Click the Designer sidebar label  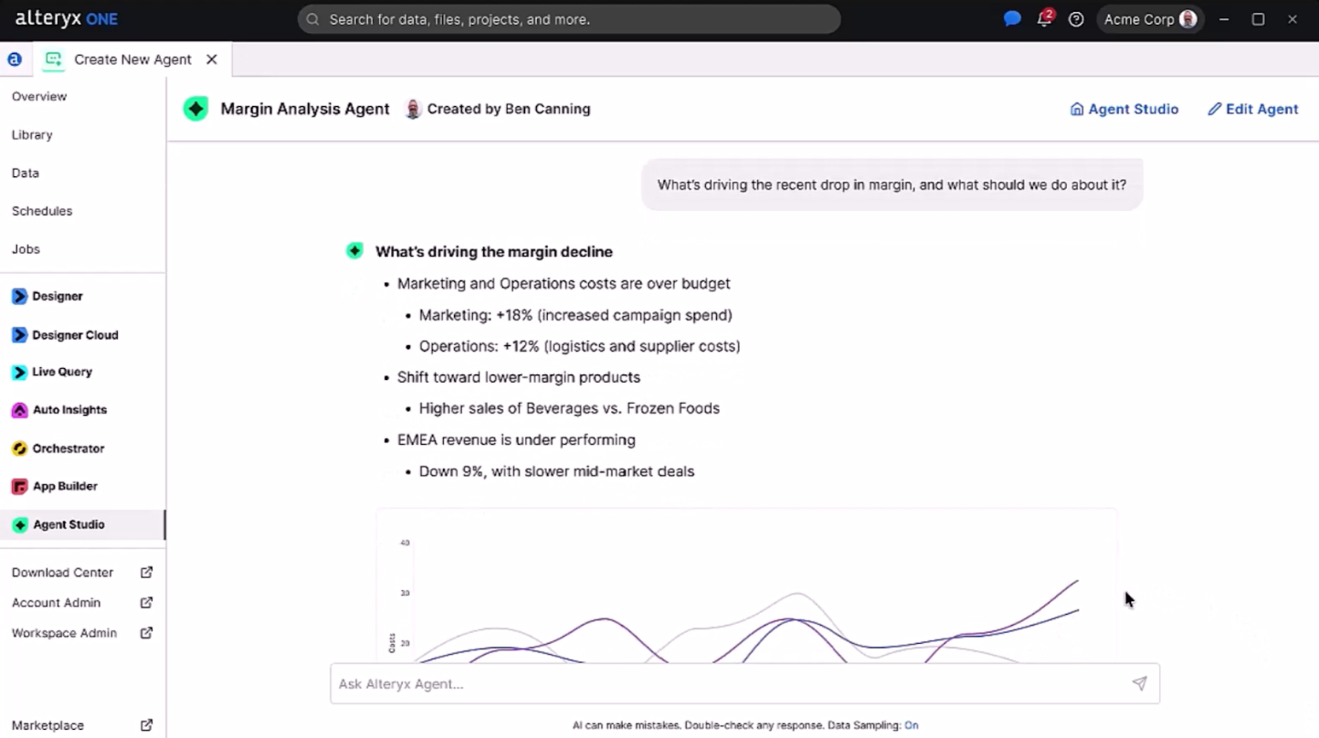pos(58,297)
